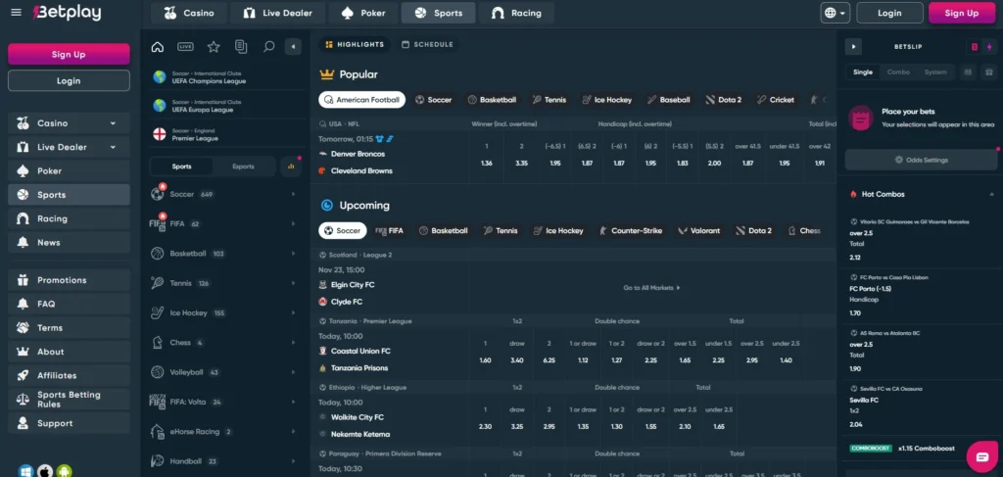Go to sportsbook home icon
This screenshot has width=1003, height=477.
click(158, 47)
